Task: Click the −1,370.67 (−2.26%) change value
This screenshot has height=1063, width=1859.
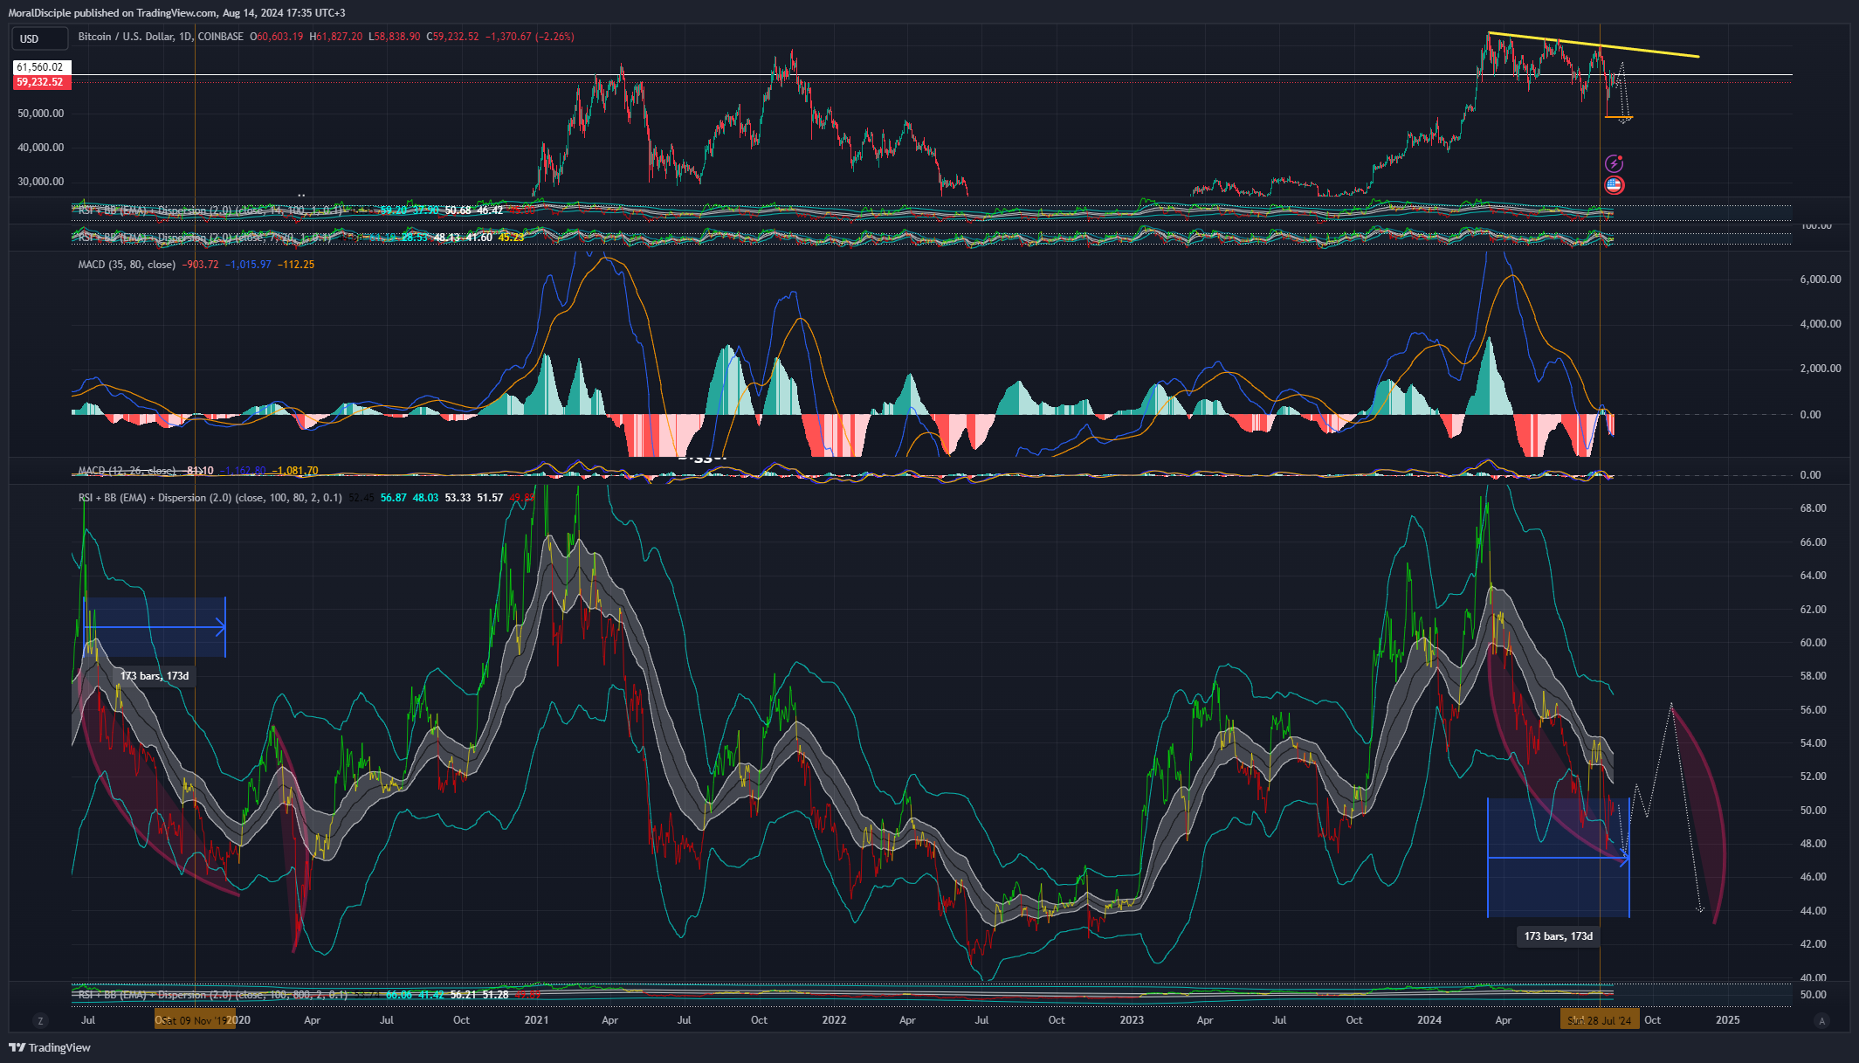Action: [x=530, y=37]
